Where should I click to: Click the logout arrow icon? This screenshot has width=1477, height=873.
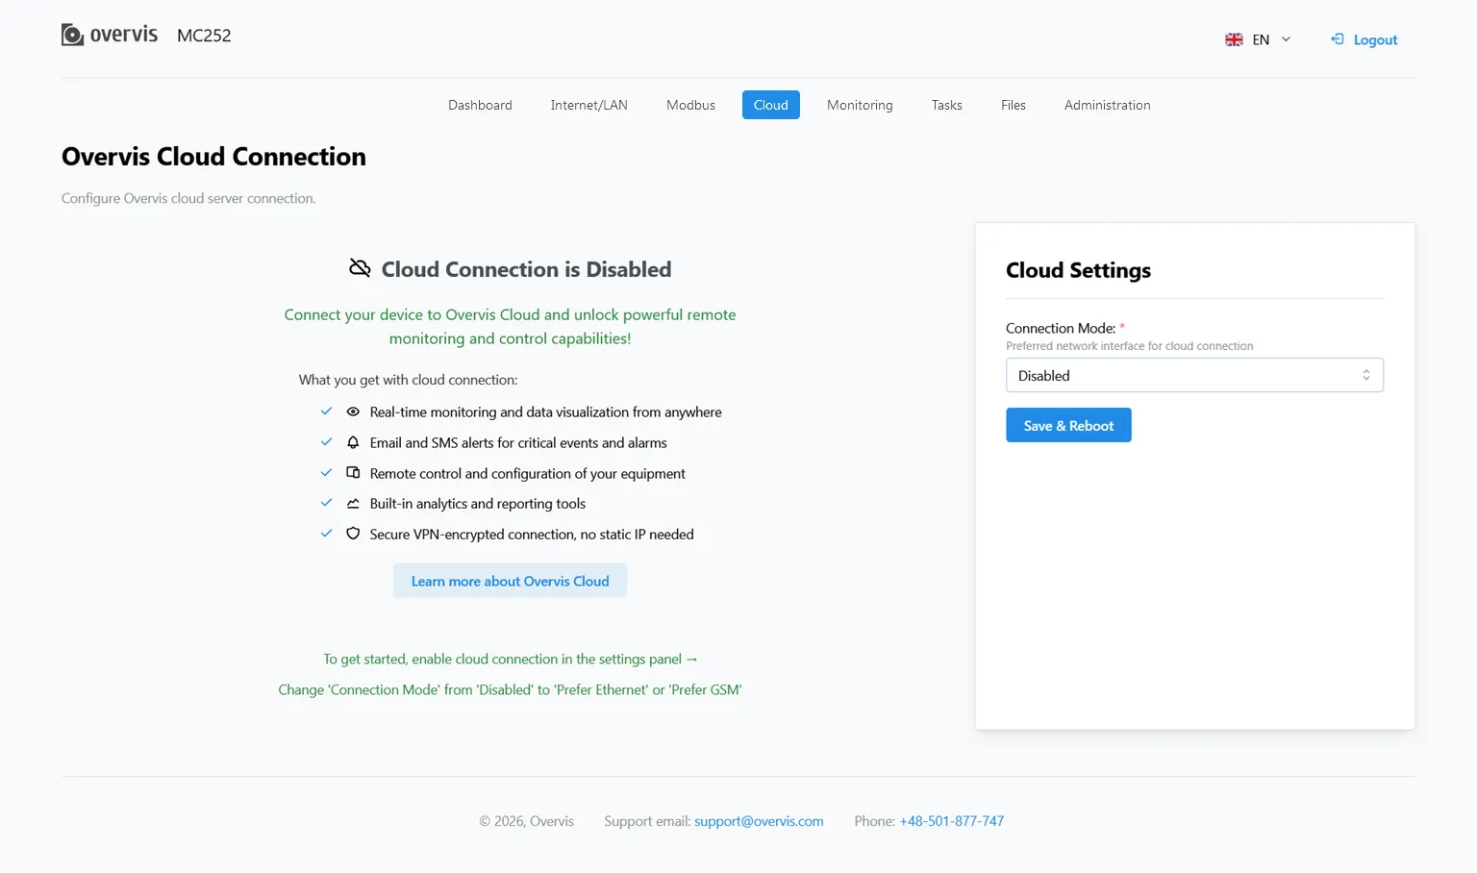[x=1337, y=39]
